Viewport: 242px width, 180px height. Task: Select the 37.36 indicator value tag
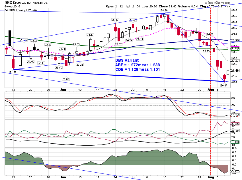pos(235,124)
